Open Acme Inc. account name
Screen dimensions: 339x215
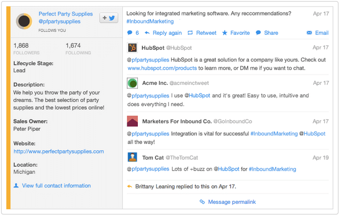[x=155, y=83]
